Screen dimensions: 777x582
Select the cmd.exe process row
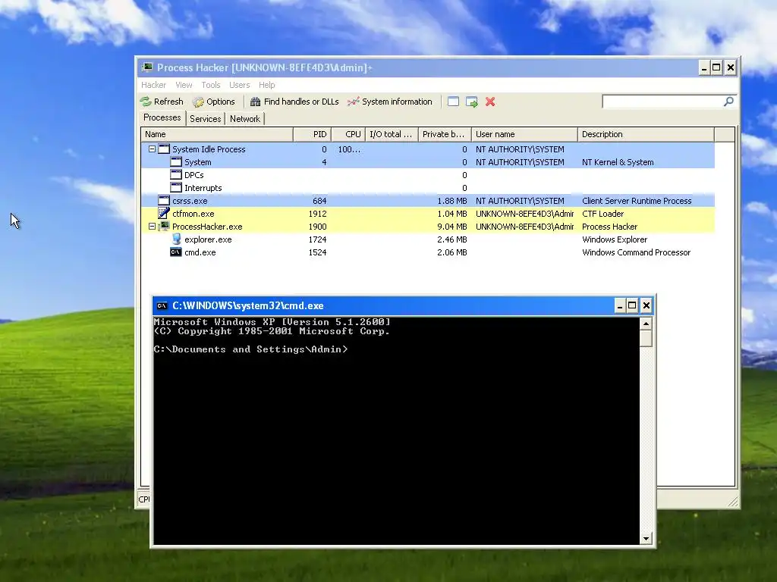pos(428,252)
